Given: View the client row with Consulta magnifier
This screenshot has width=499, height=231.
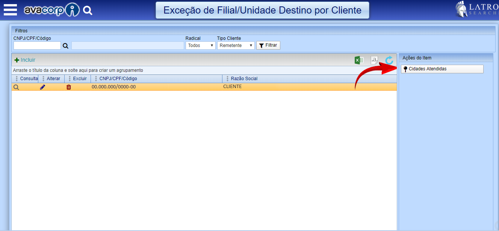Looking at the screenshot, I should click(16, 87).
